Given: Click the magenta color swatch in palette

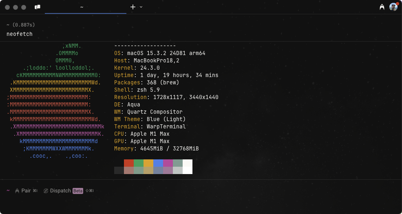Looking at the screenshot, I should [168, 163].
